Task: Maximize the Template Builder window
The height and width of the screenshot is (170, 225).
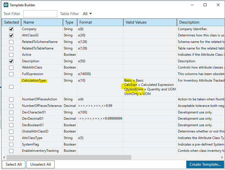Action: click(x=205, y=5)
